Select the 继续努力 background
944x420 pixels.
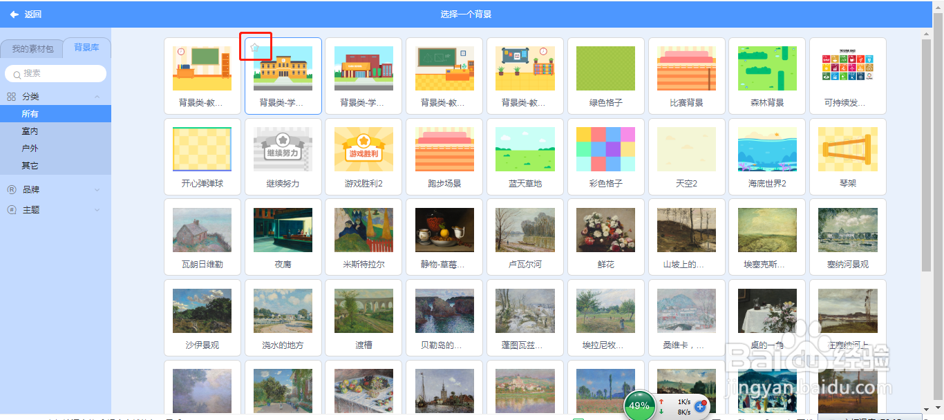(x=283, y=157)
